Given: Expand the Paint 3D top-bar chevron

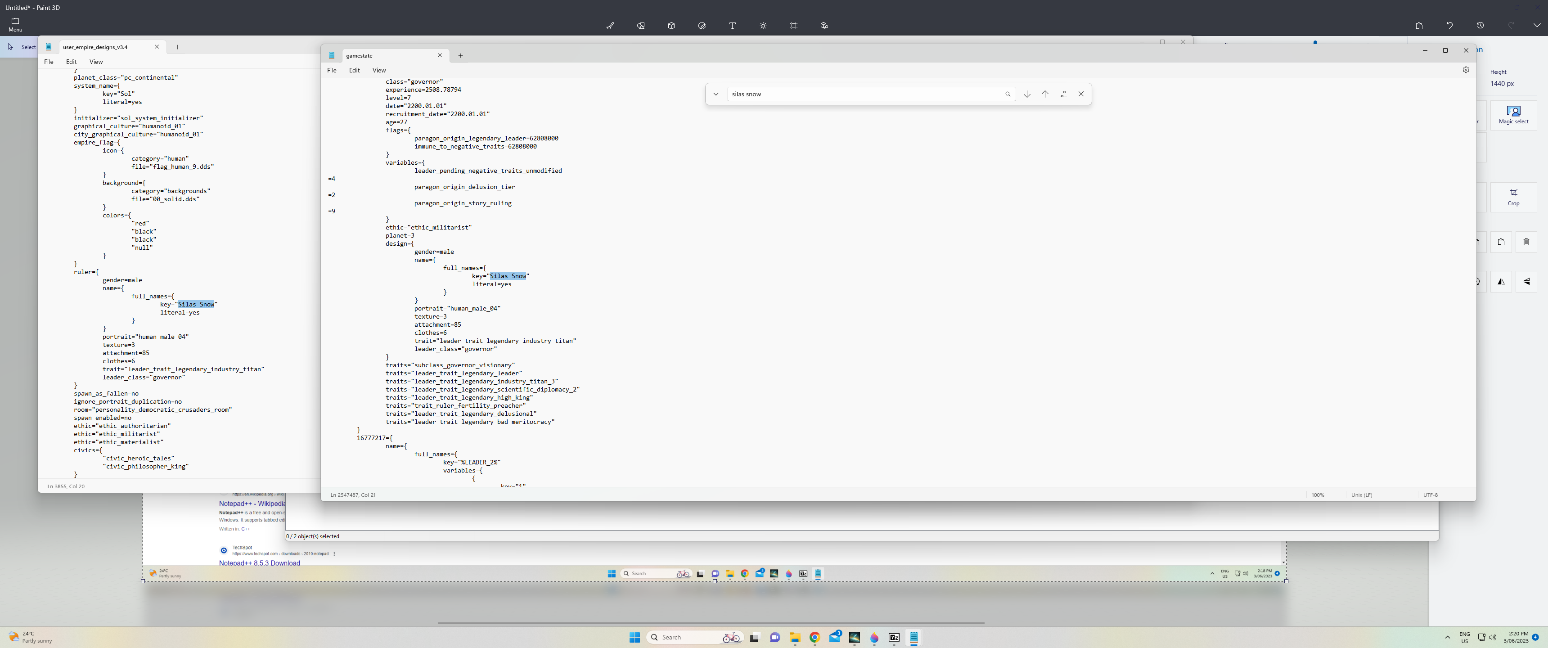Looking at the screenshot, I should (x=1537, y=26).
